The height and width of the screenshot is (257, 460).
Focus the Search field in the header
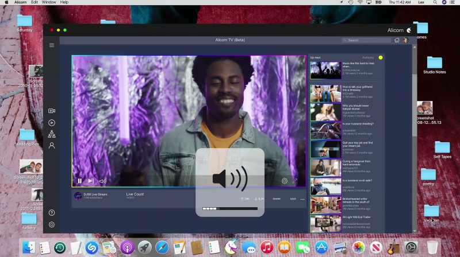point(367,40)
